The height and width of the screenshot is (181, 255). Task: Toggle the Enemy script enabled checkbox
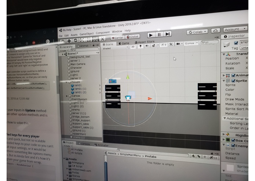pyautogui.click(x=233, y=145)
